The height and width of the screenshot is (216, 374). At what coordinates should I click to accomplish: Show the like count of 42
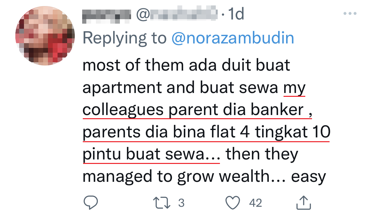pyautogui.click(x=255, y=203)
